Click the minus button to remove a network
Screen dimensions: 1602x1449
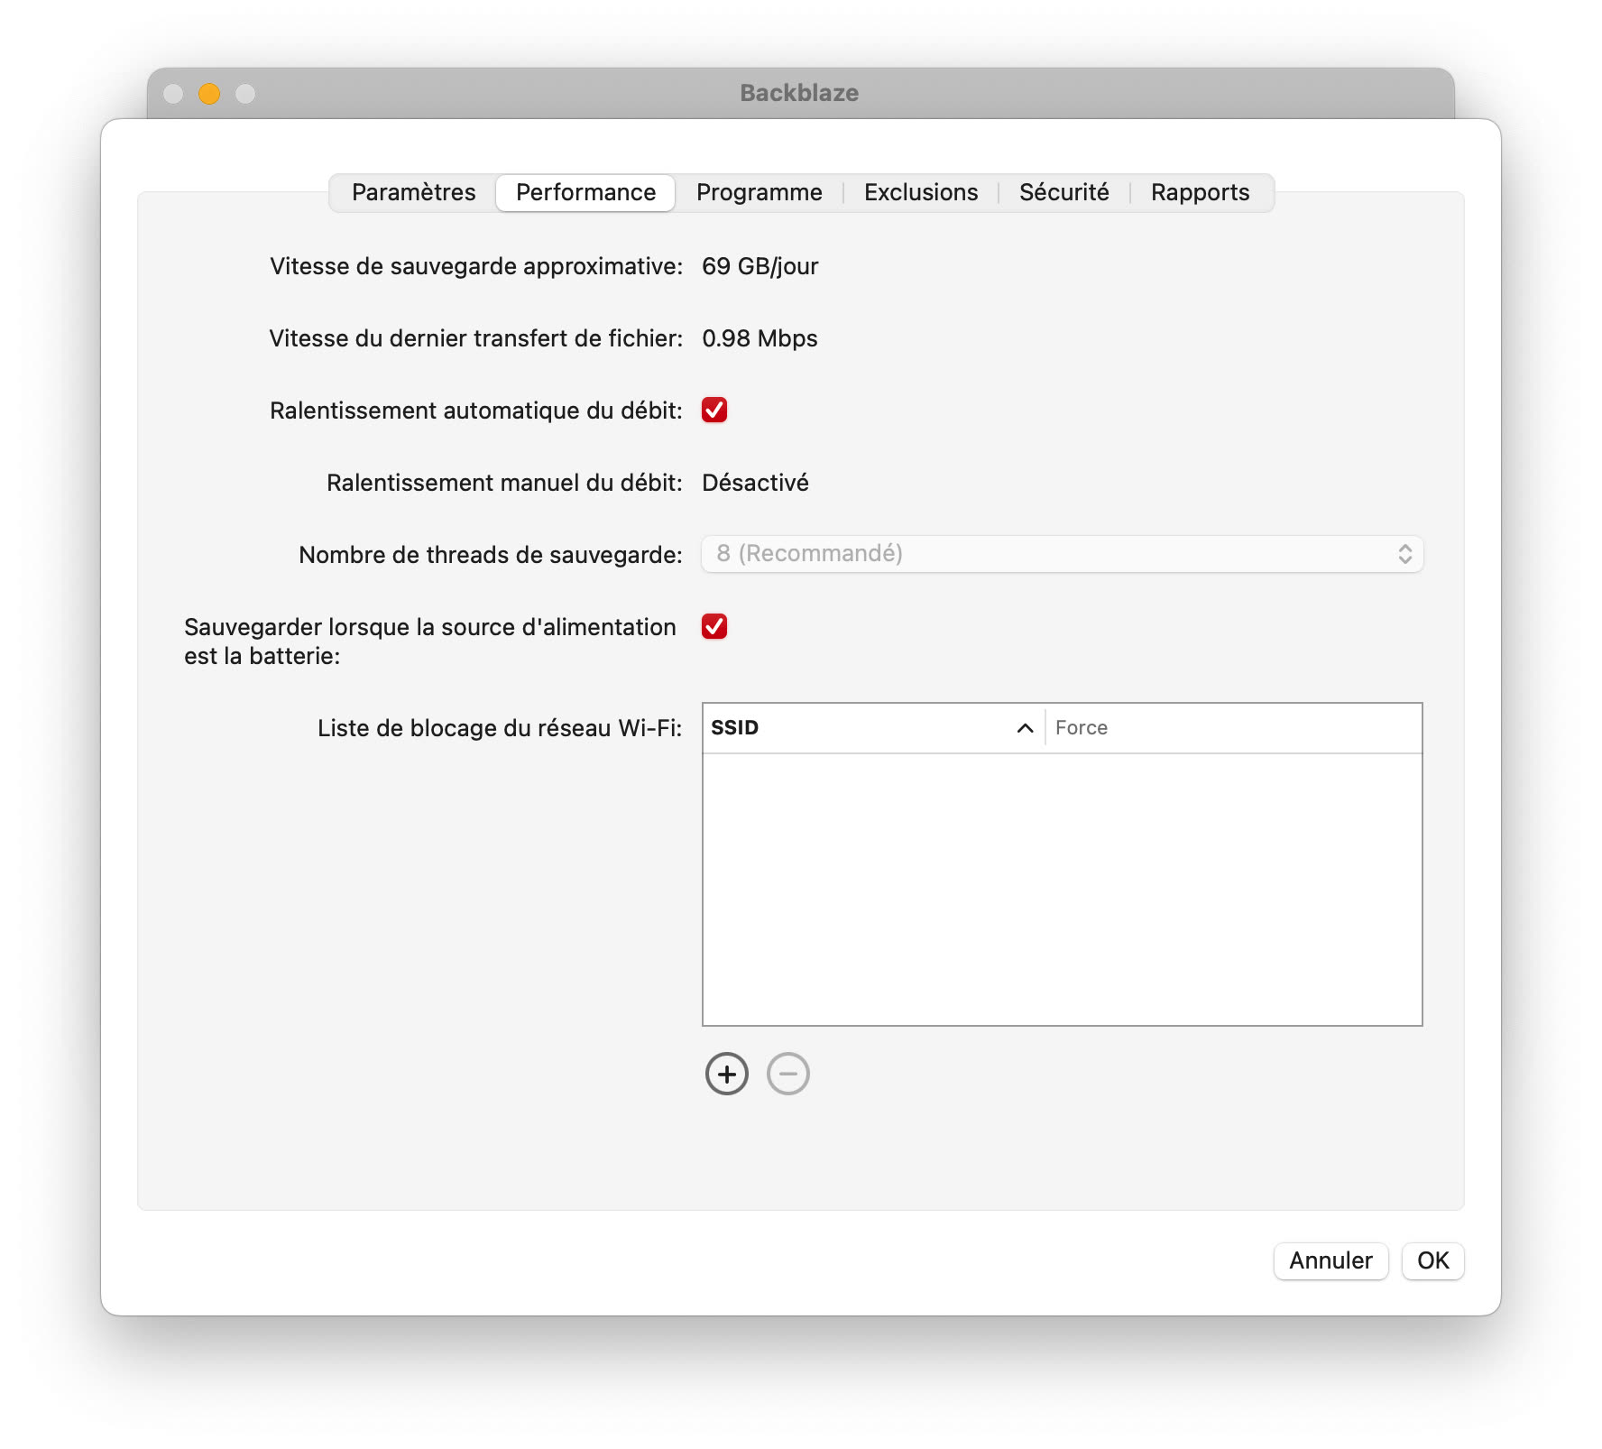point(787,1074)
